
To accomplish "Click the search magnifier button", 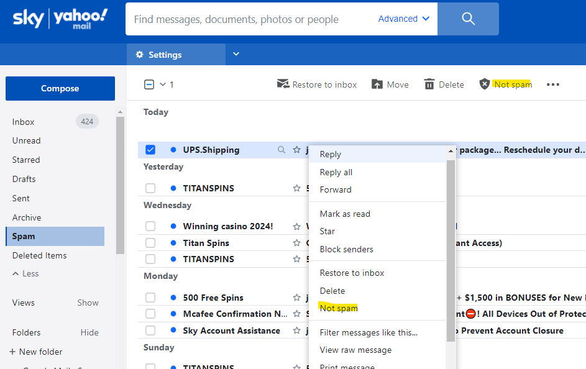I will point(468,19).
